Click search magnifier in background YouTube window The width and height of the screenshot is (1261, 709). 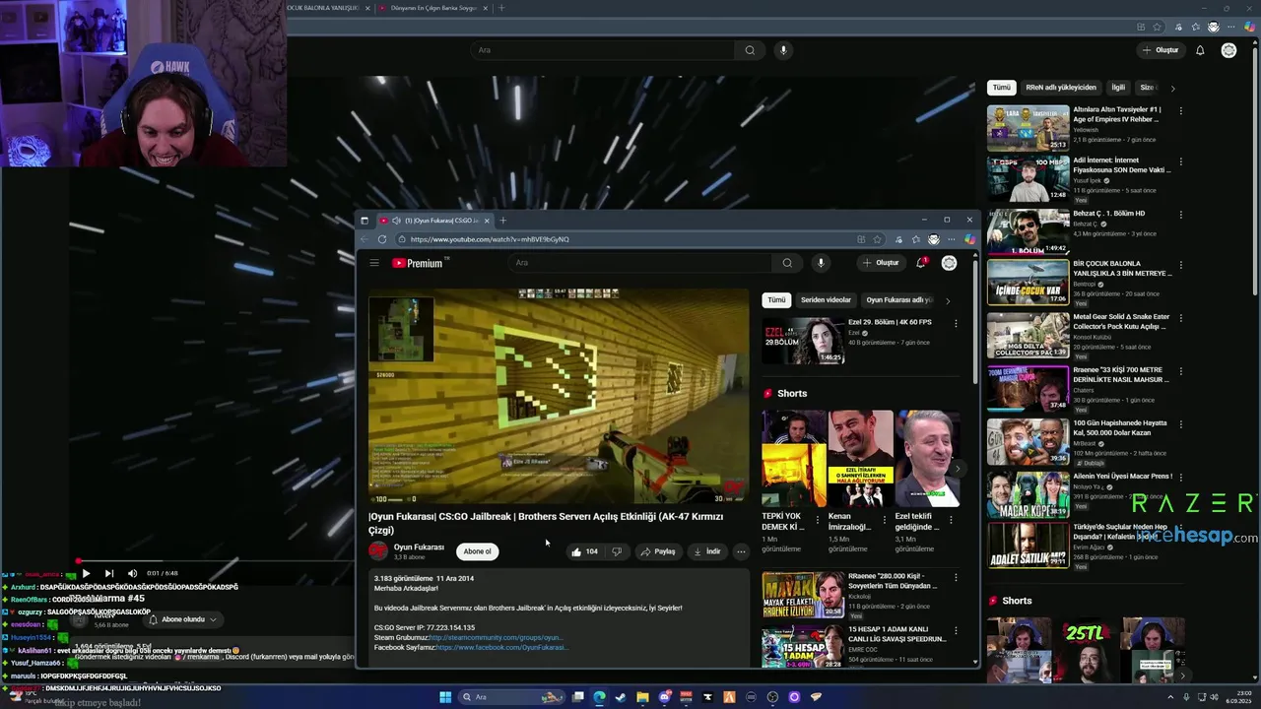[x=750, y=50]
